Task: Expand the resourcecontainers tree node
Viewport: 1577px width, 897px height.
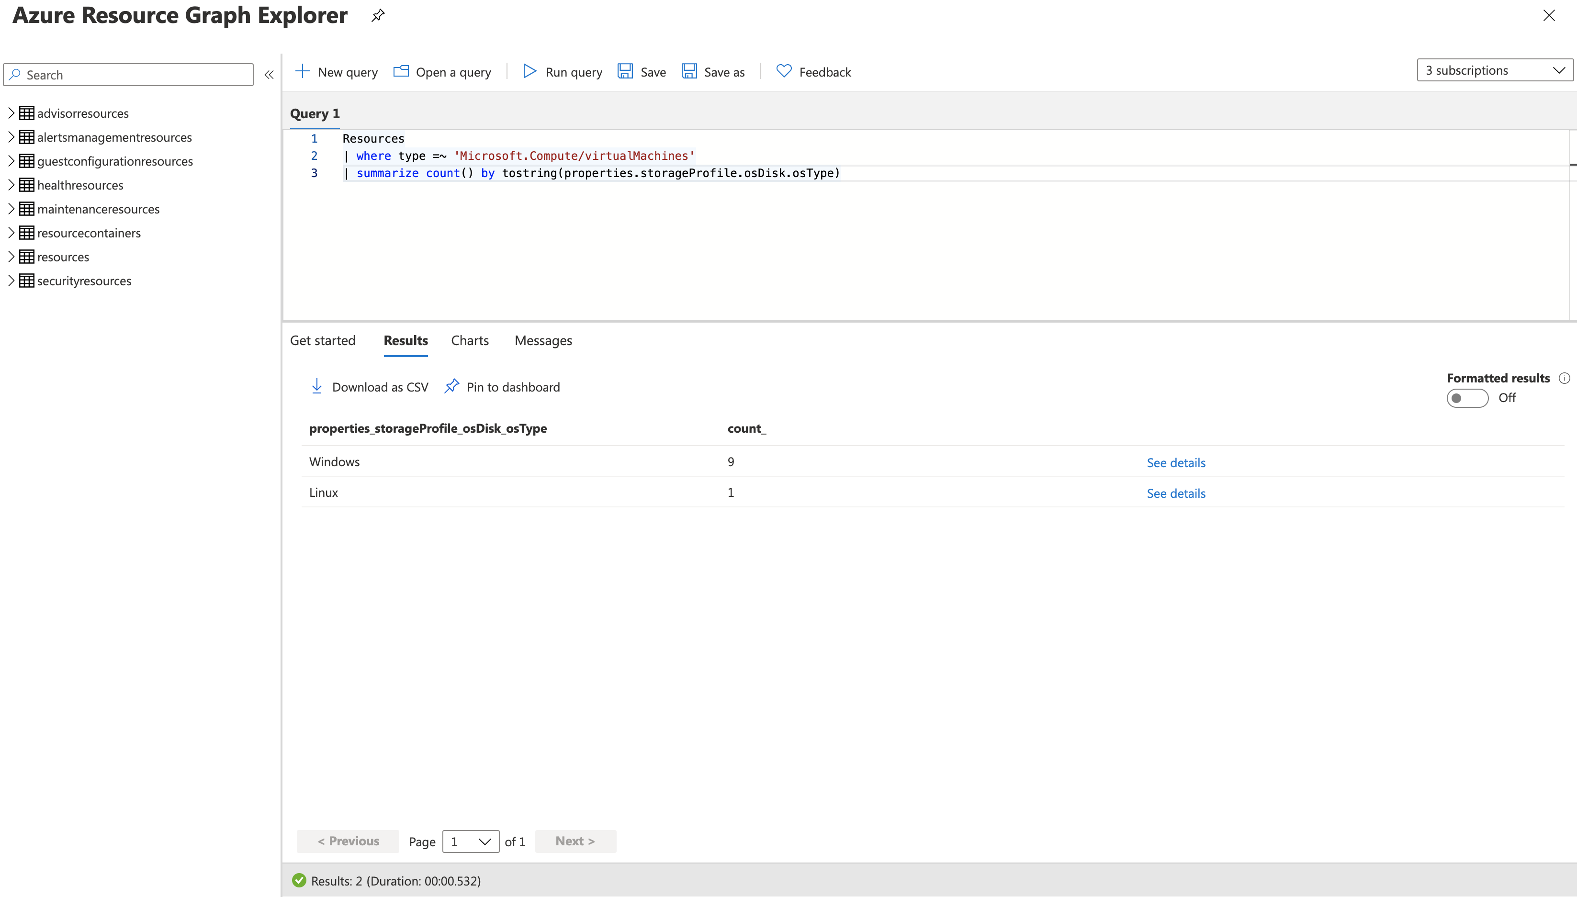Action: 11,233
